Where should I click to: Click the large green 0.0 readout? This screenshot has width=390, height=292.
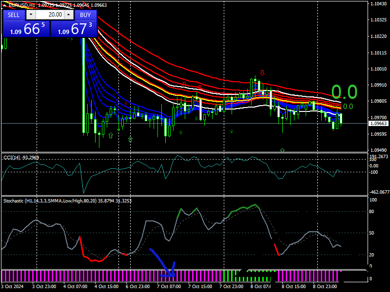(344, 92)
